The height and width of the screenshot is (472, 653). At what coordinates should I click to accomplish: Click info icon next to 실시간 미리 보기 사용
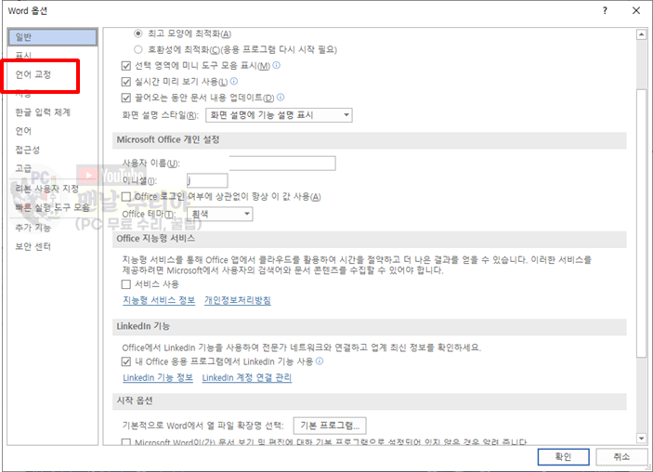tap(234, 81)
